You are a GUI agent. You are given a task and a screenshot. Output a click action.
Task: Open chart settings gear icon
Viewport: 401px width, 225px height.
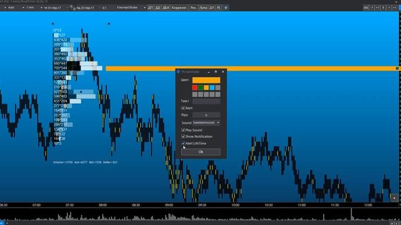point(226,7)
